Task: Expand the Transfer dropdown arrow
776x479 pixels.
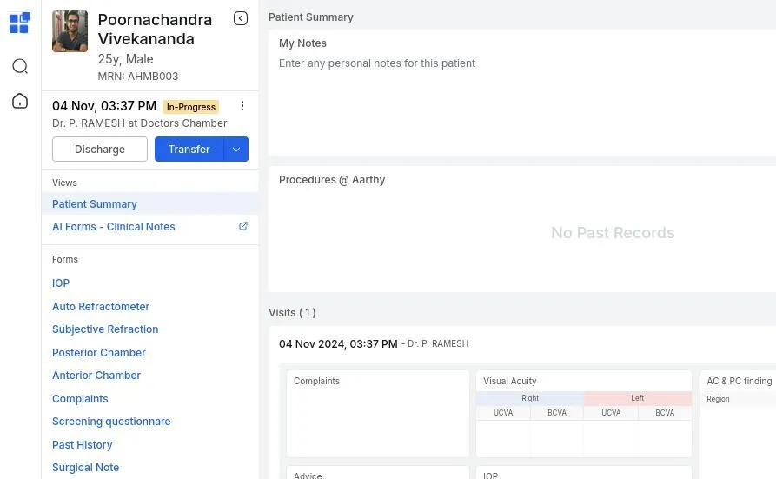Action: click(236, 150)
